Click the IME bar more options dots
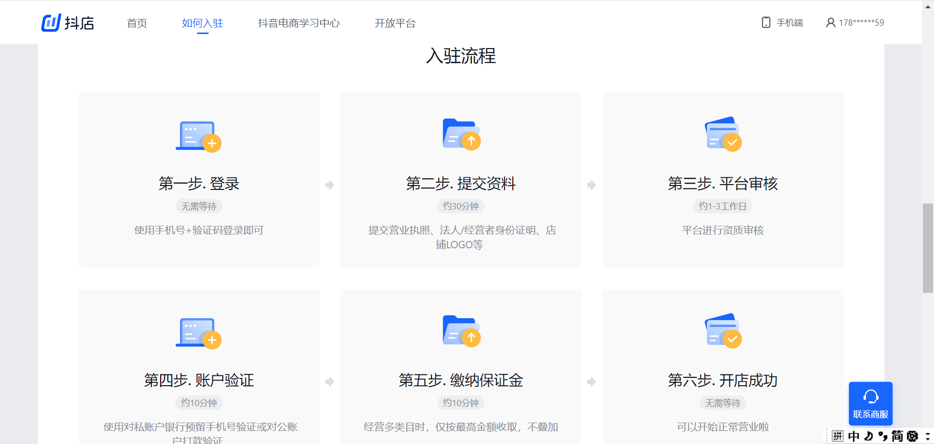This screenshot has width=934, height=444. point(927,436)
